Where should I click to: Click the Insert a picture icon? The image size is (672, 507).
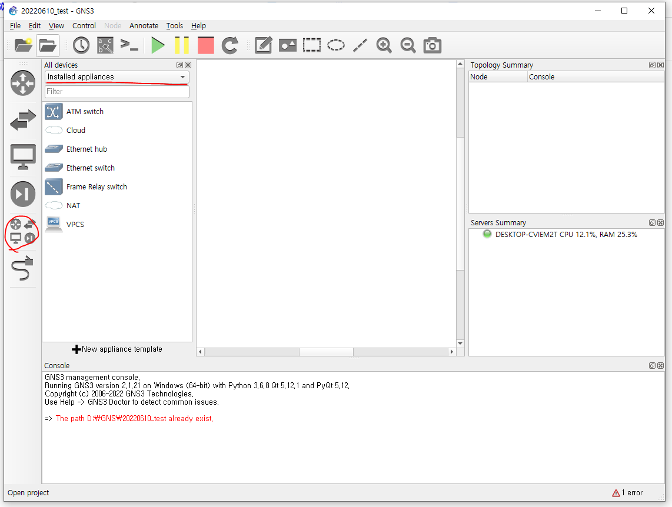click(288, 45)
